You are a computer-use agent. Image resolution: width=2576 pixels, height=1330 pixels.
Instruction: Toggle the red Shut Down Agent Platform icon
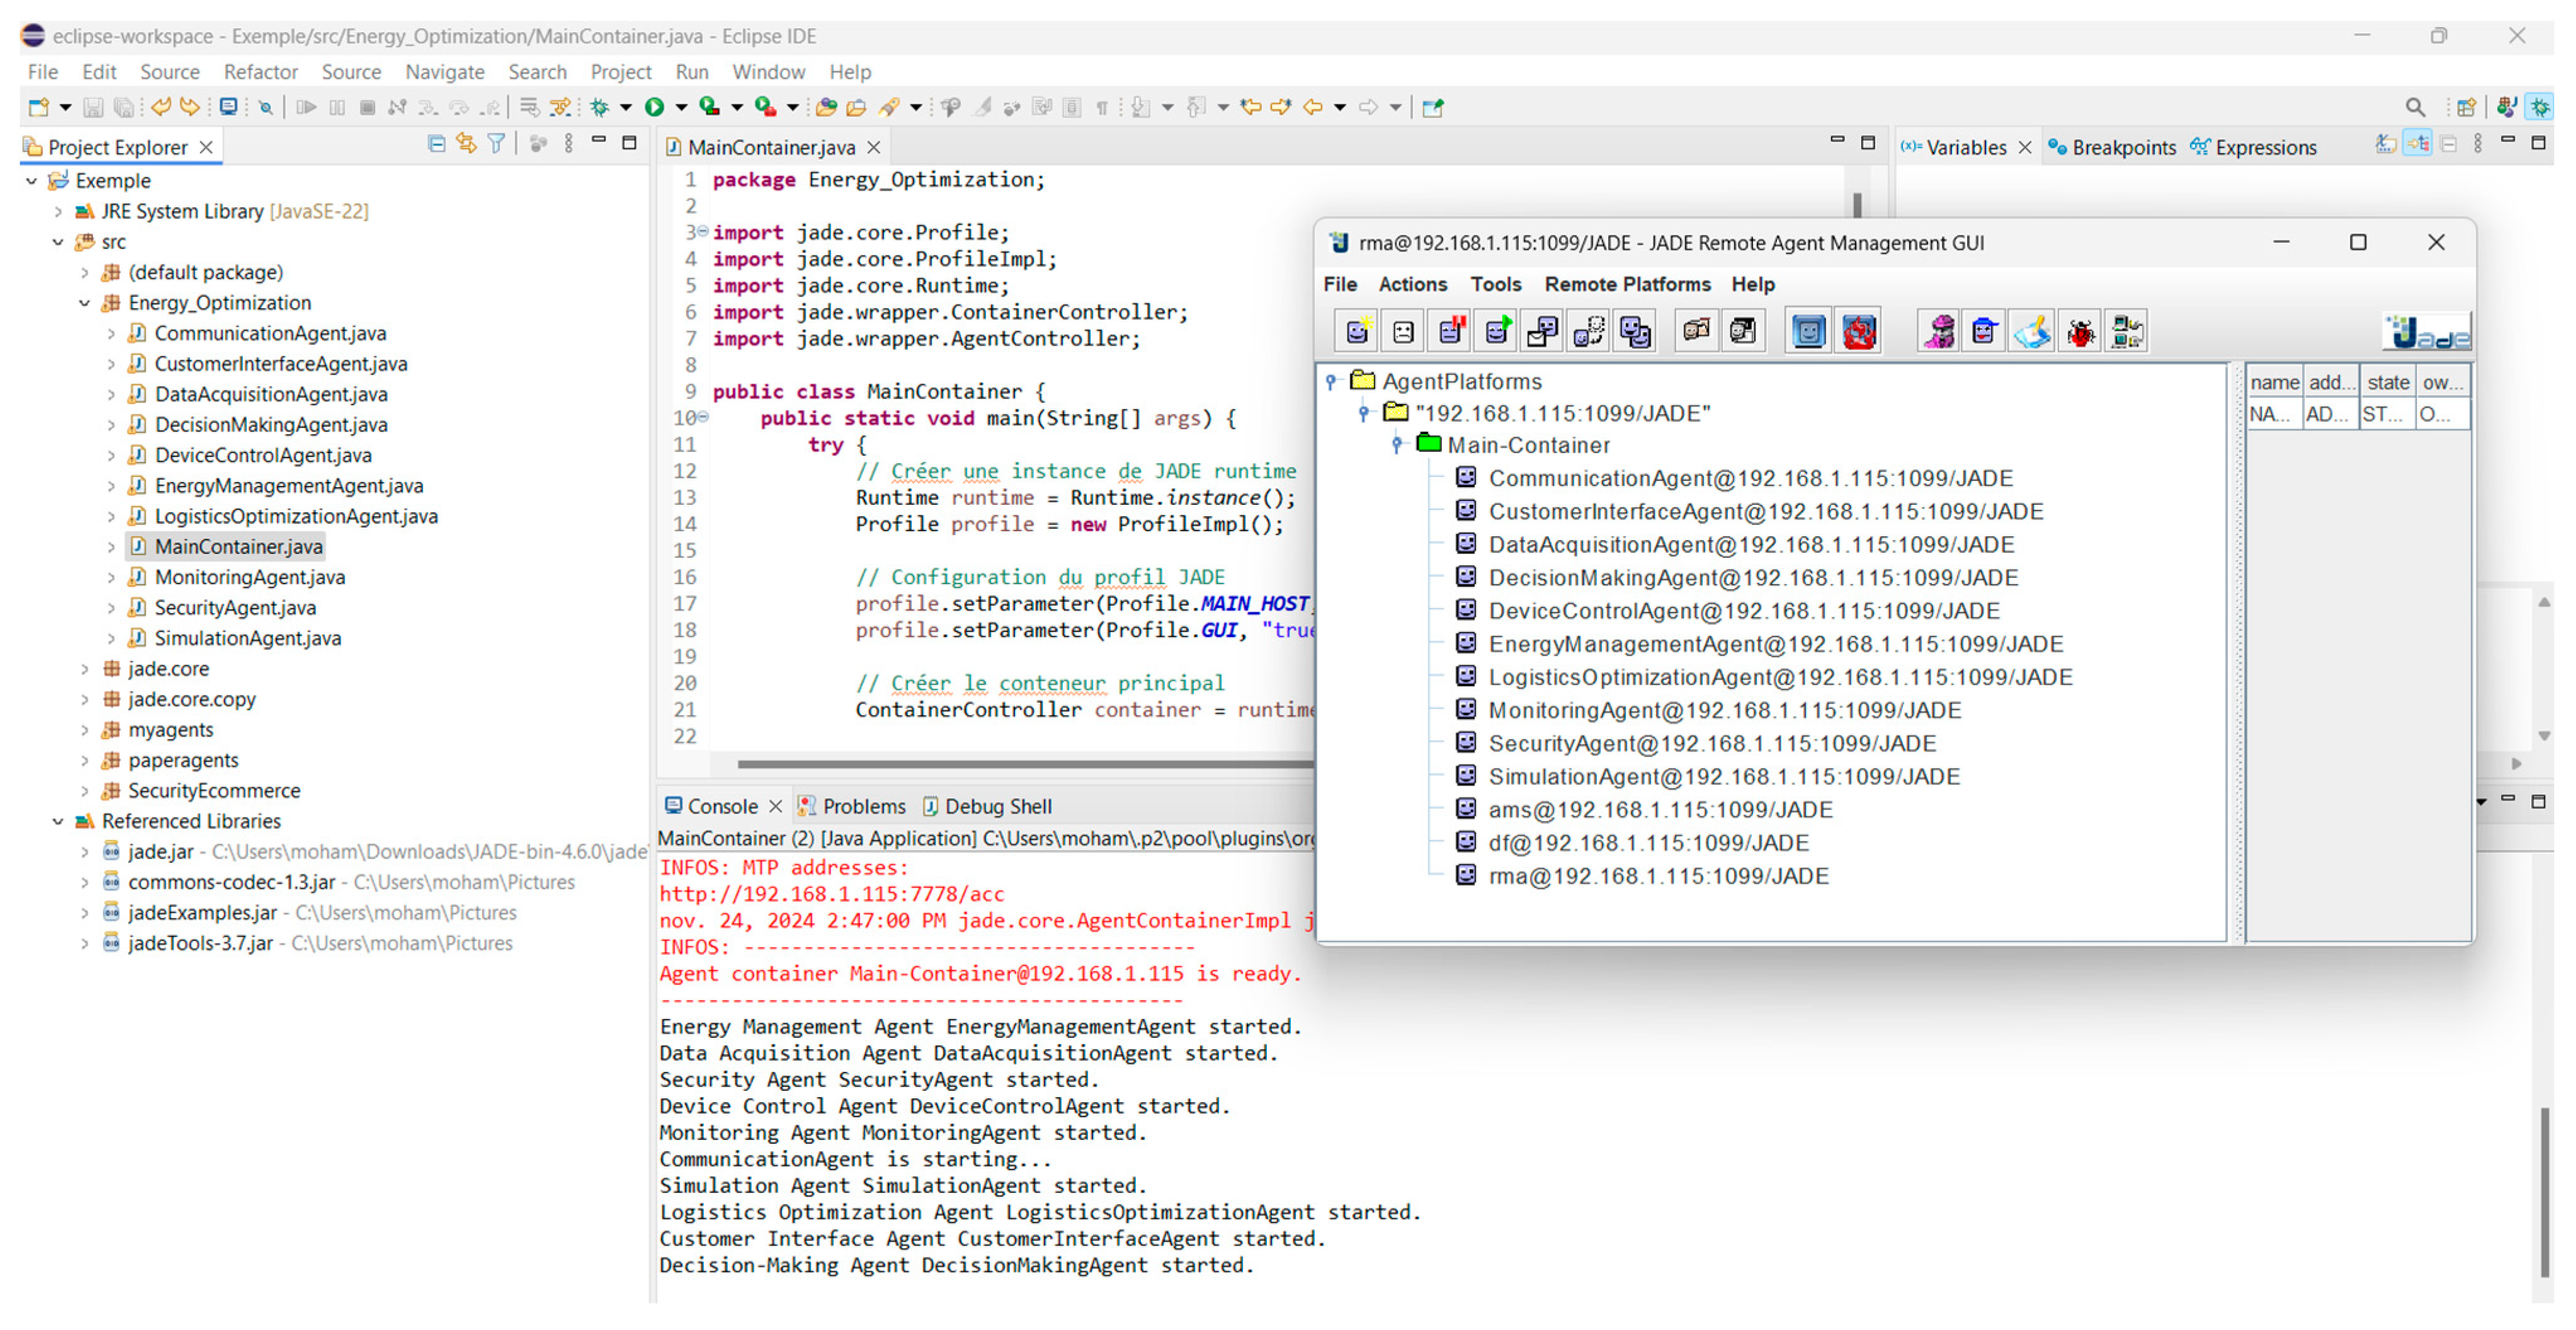coord(1859,332)
